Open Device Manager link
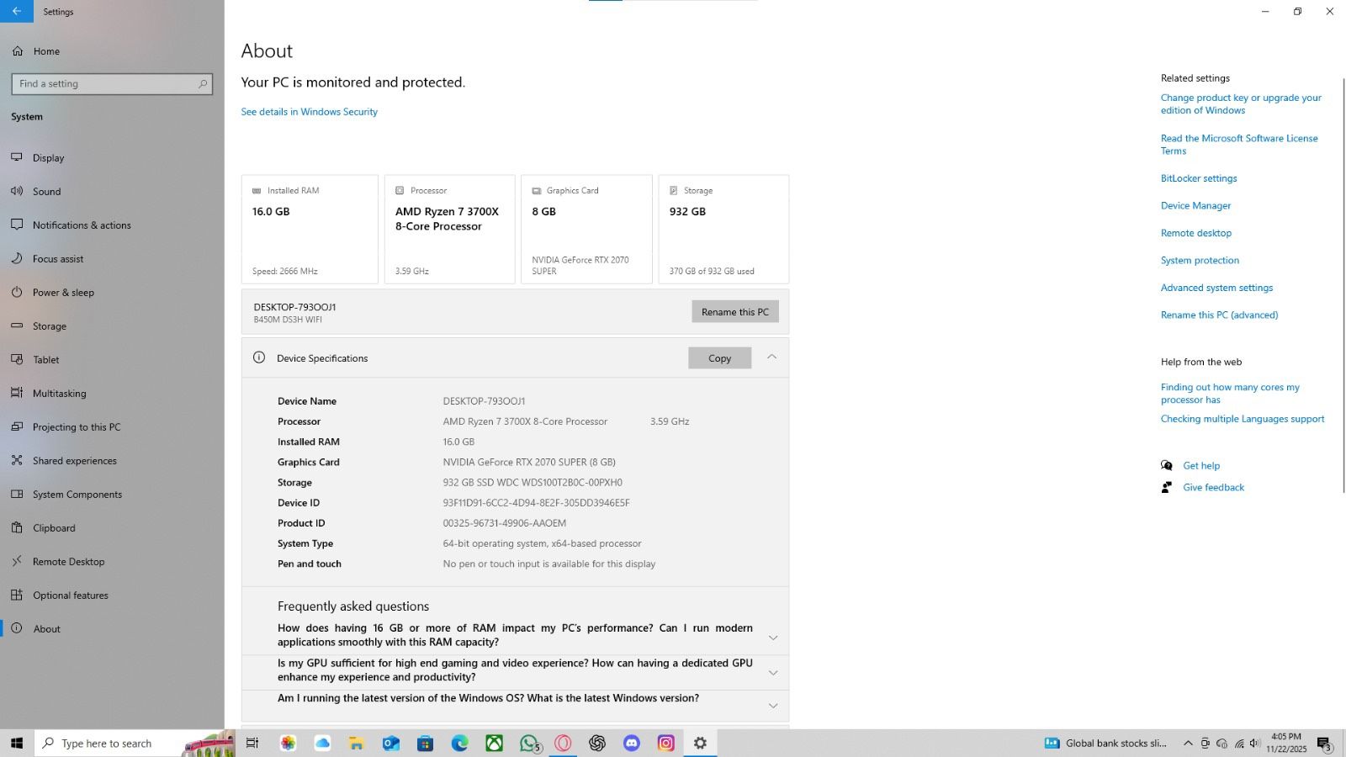The width and height of the screenshot is (1346, 757). point(1195,206)
